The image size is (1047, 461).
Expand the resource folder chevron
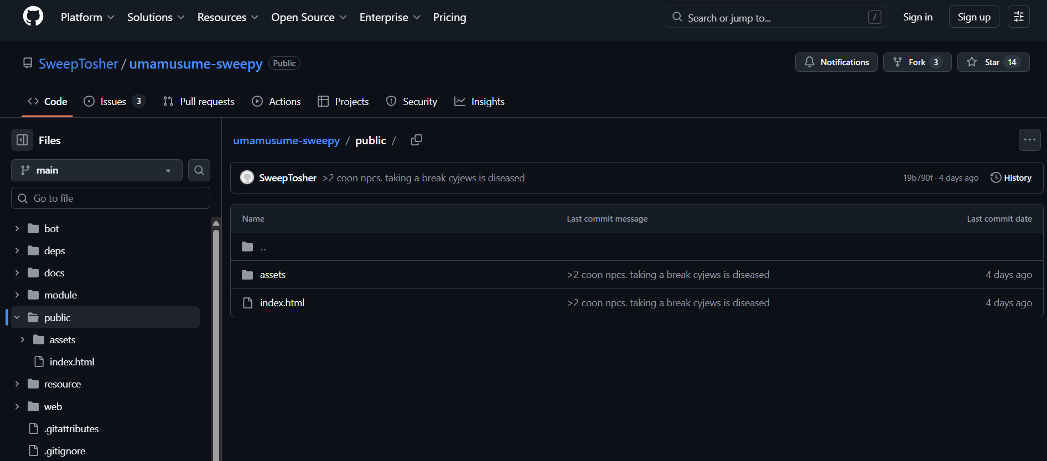pos(17,384)
